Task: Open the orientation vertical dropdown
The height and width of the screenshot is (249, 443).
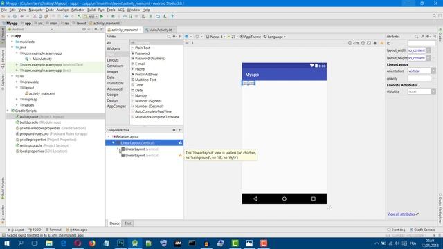Action: (433, 71)
